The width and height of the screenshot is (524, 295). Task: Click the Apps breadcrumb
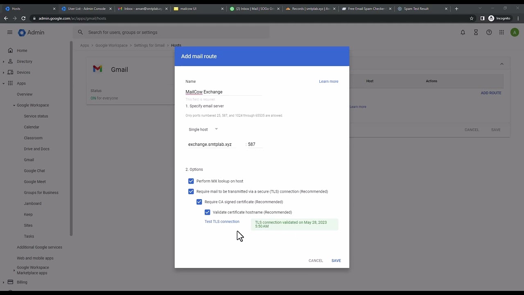click(84, 45)
